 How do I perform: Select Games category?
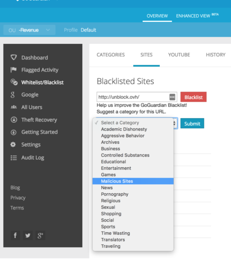(133, 175)
